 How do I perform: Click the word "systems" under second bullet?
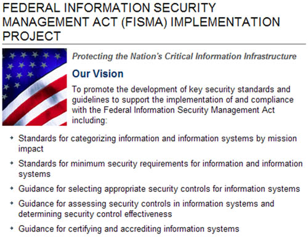[x=34, y=174]
